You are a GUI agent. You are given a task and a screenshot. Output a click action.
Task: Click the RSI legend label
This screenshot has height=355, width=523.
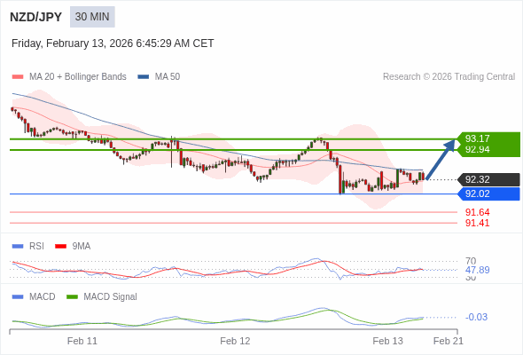point(36,247)
